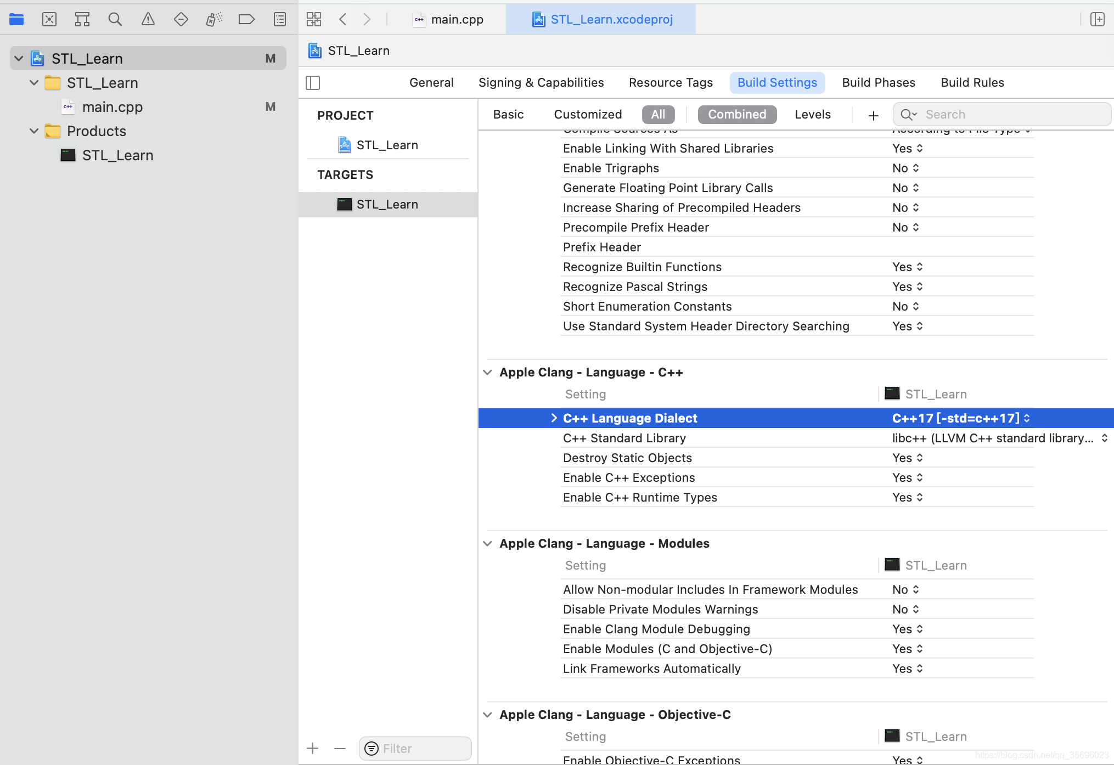Screen dimensions: 1114x765
Task: Collapse Apple Clang Language Modules section
Action: pos(487,543)
